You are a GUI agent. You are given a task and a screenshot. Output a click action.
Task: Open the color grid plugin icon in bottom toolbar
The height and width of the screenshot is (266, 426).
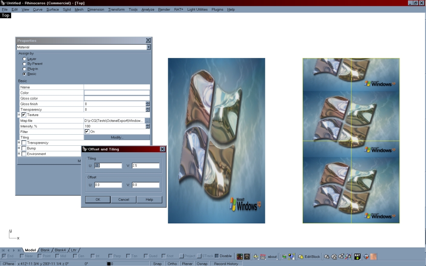click(x=239, y=257)
